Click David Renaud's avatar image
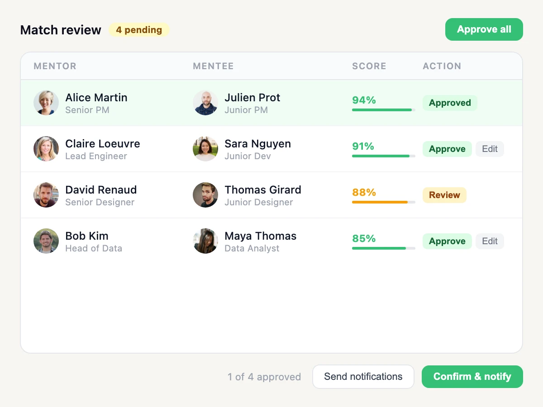Viewport: 543px width, 407px height. click(x=46, y=195)
